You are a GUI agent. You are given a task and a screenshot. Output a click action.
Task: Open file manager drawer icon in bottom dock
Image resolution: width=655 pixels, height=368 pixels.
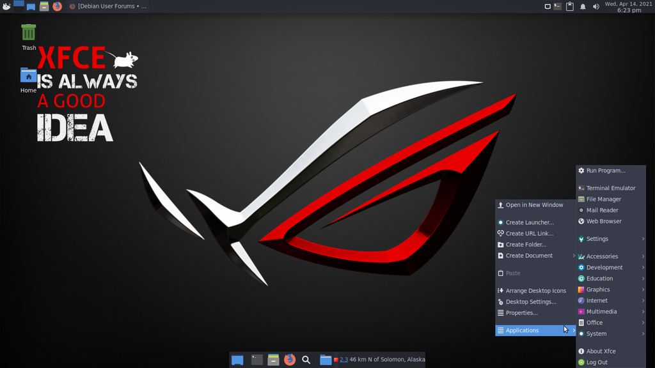coord(273,359)
